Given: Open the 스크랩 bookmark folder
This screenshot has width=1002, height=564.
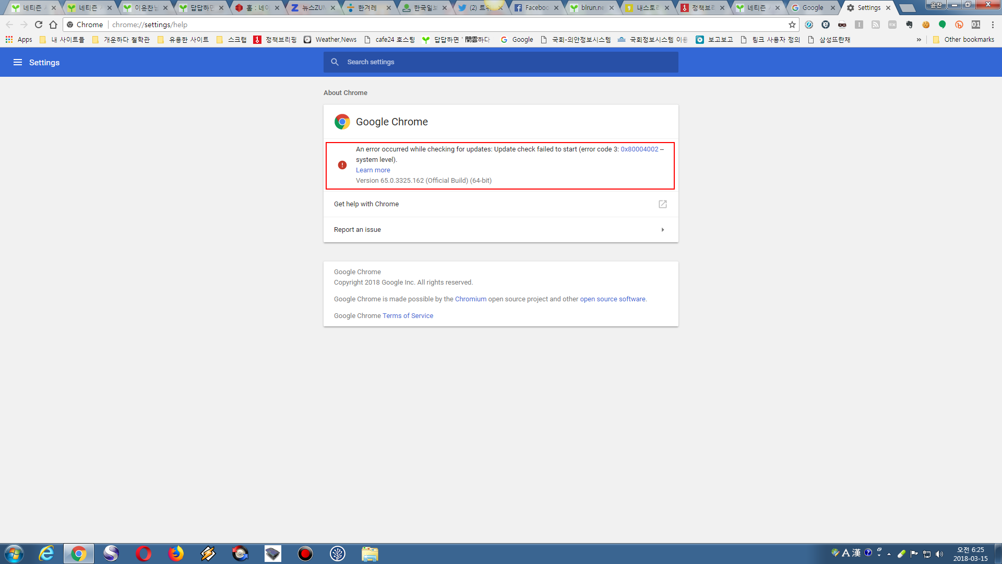Looking at the screenshot, I should coord(231,40).
